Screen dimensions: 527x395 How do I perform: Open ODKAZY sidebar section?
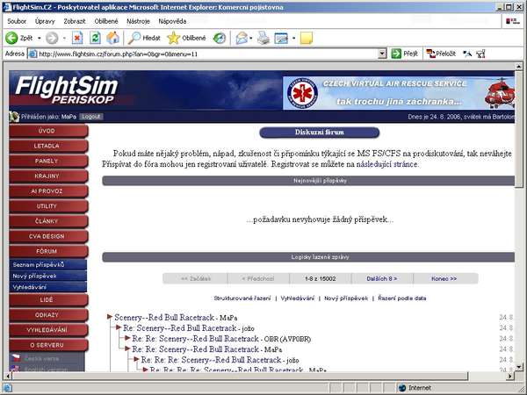(48, 315)
